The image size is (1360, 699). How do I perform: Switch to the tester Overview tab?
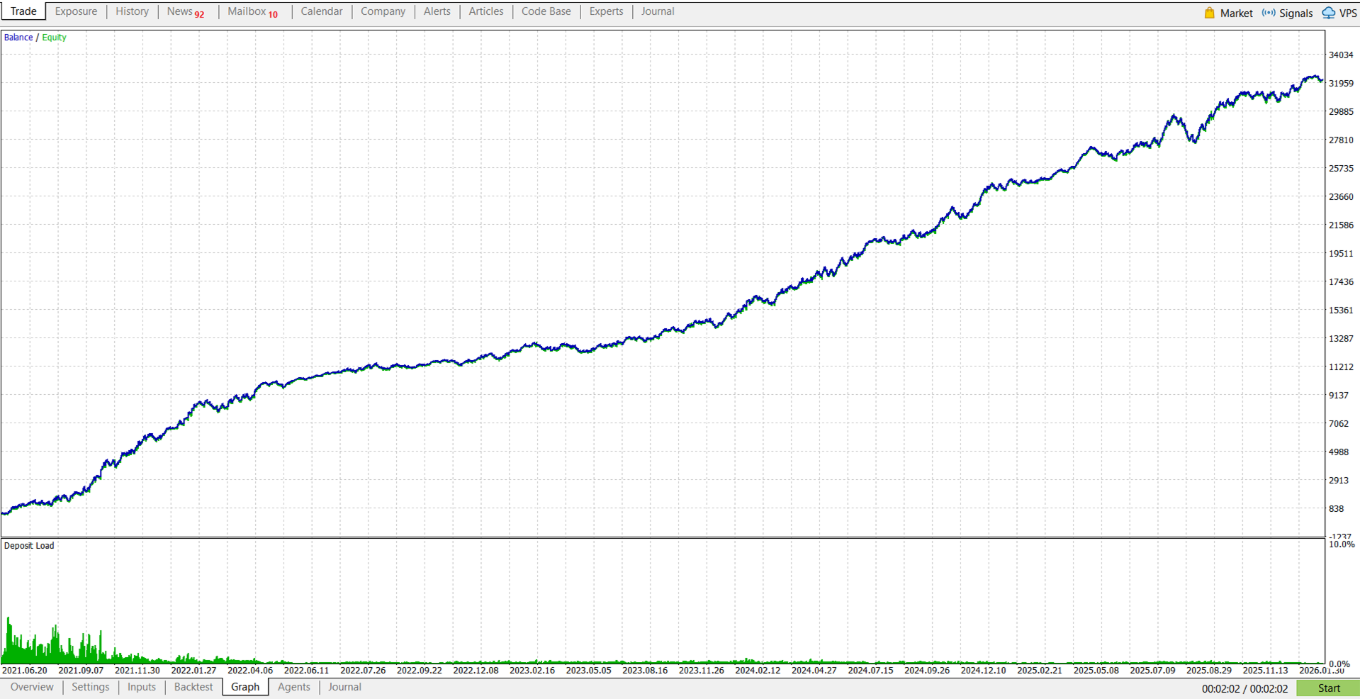point(32,687)
